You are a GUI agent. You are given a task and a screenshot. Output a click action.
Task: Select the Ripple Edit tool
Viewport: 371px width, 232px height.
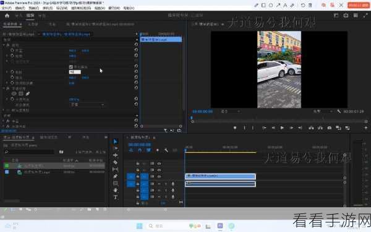(116, 155)
